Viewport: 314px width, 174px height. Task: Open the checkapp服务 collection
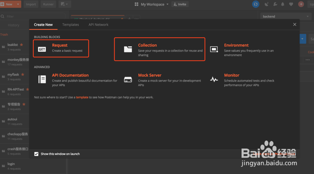coord(18,134)
